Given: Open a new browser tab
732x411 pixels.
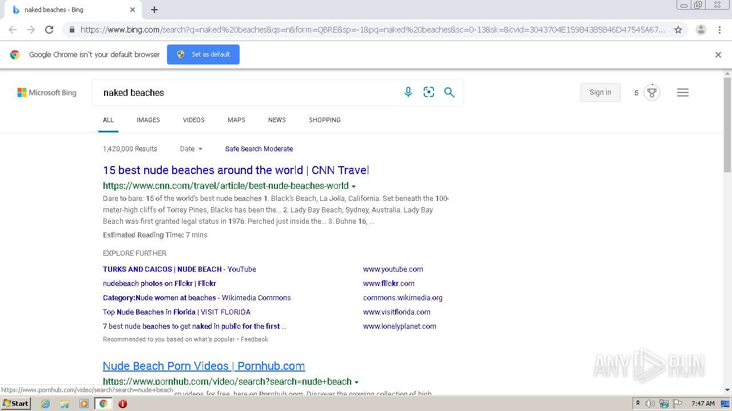Looking at the screenshot, I should [154, 10].
